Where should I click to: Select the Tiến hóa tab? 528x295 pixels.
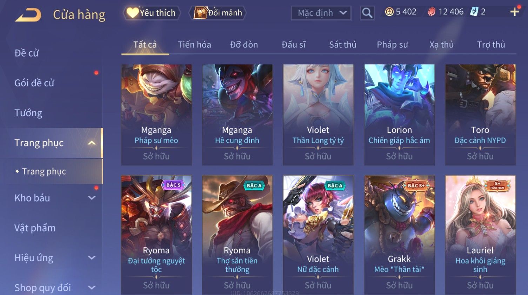pyautogui.click(x=194, y=45)
